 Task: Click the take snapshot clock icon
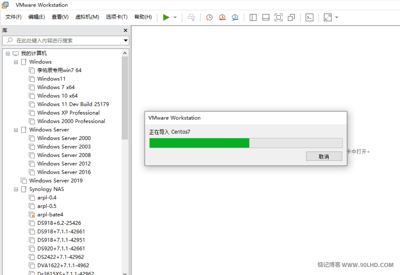(x=209, y=17)
